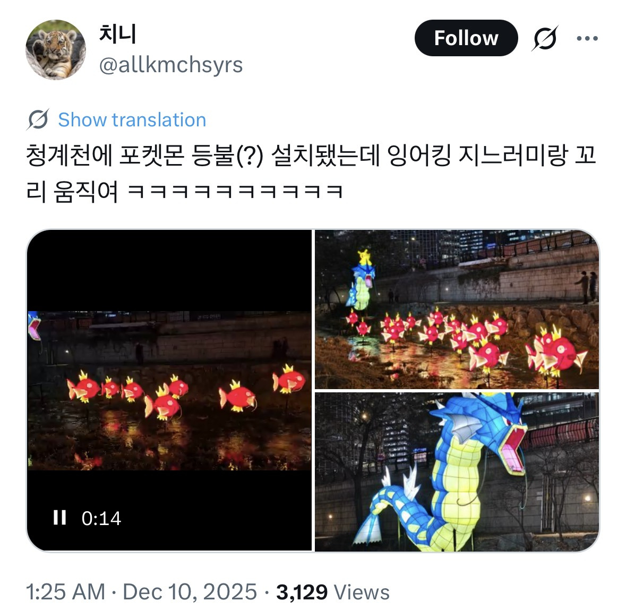The image size is (626, 610).
Task: Click the Korean tweet text body
Action: coord(311,173)
